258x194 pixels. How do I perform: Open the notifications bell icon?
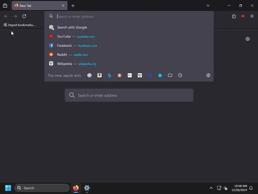[x=251, y=188]
